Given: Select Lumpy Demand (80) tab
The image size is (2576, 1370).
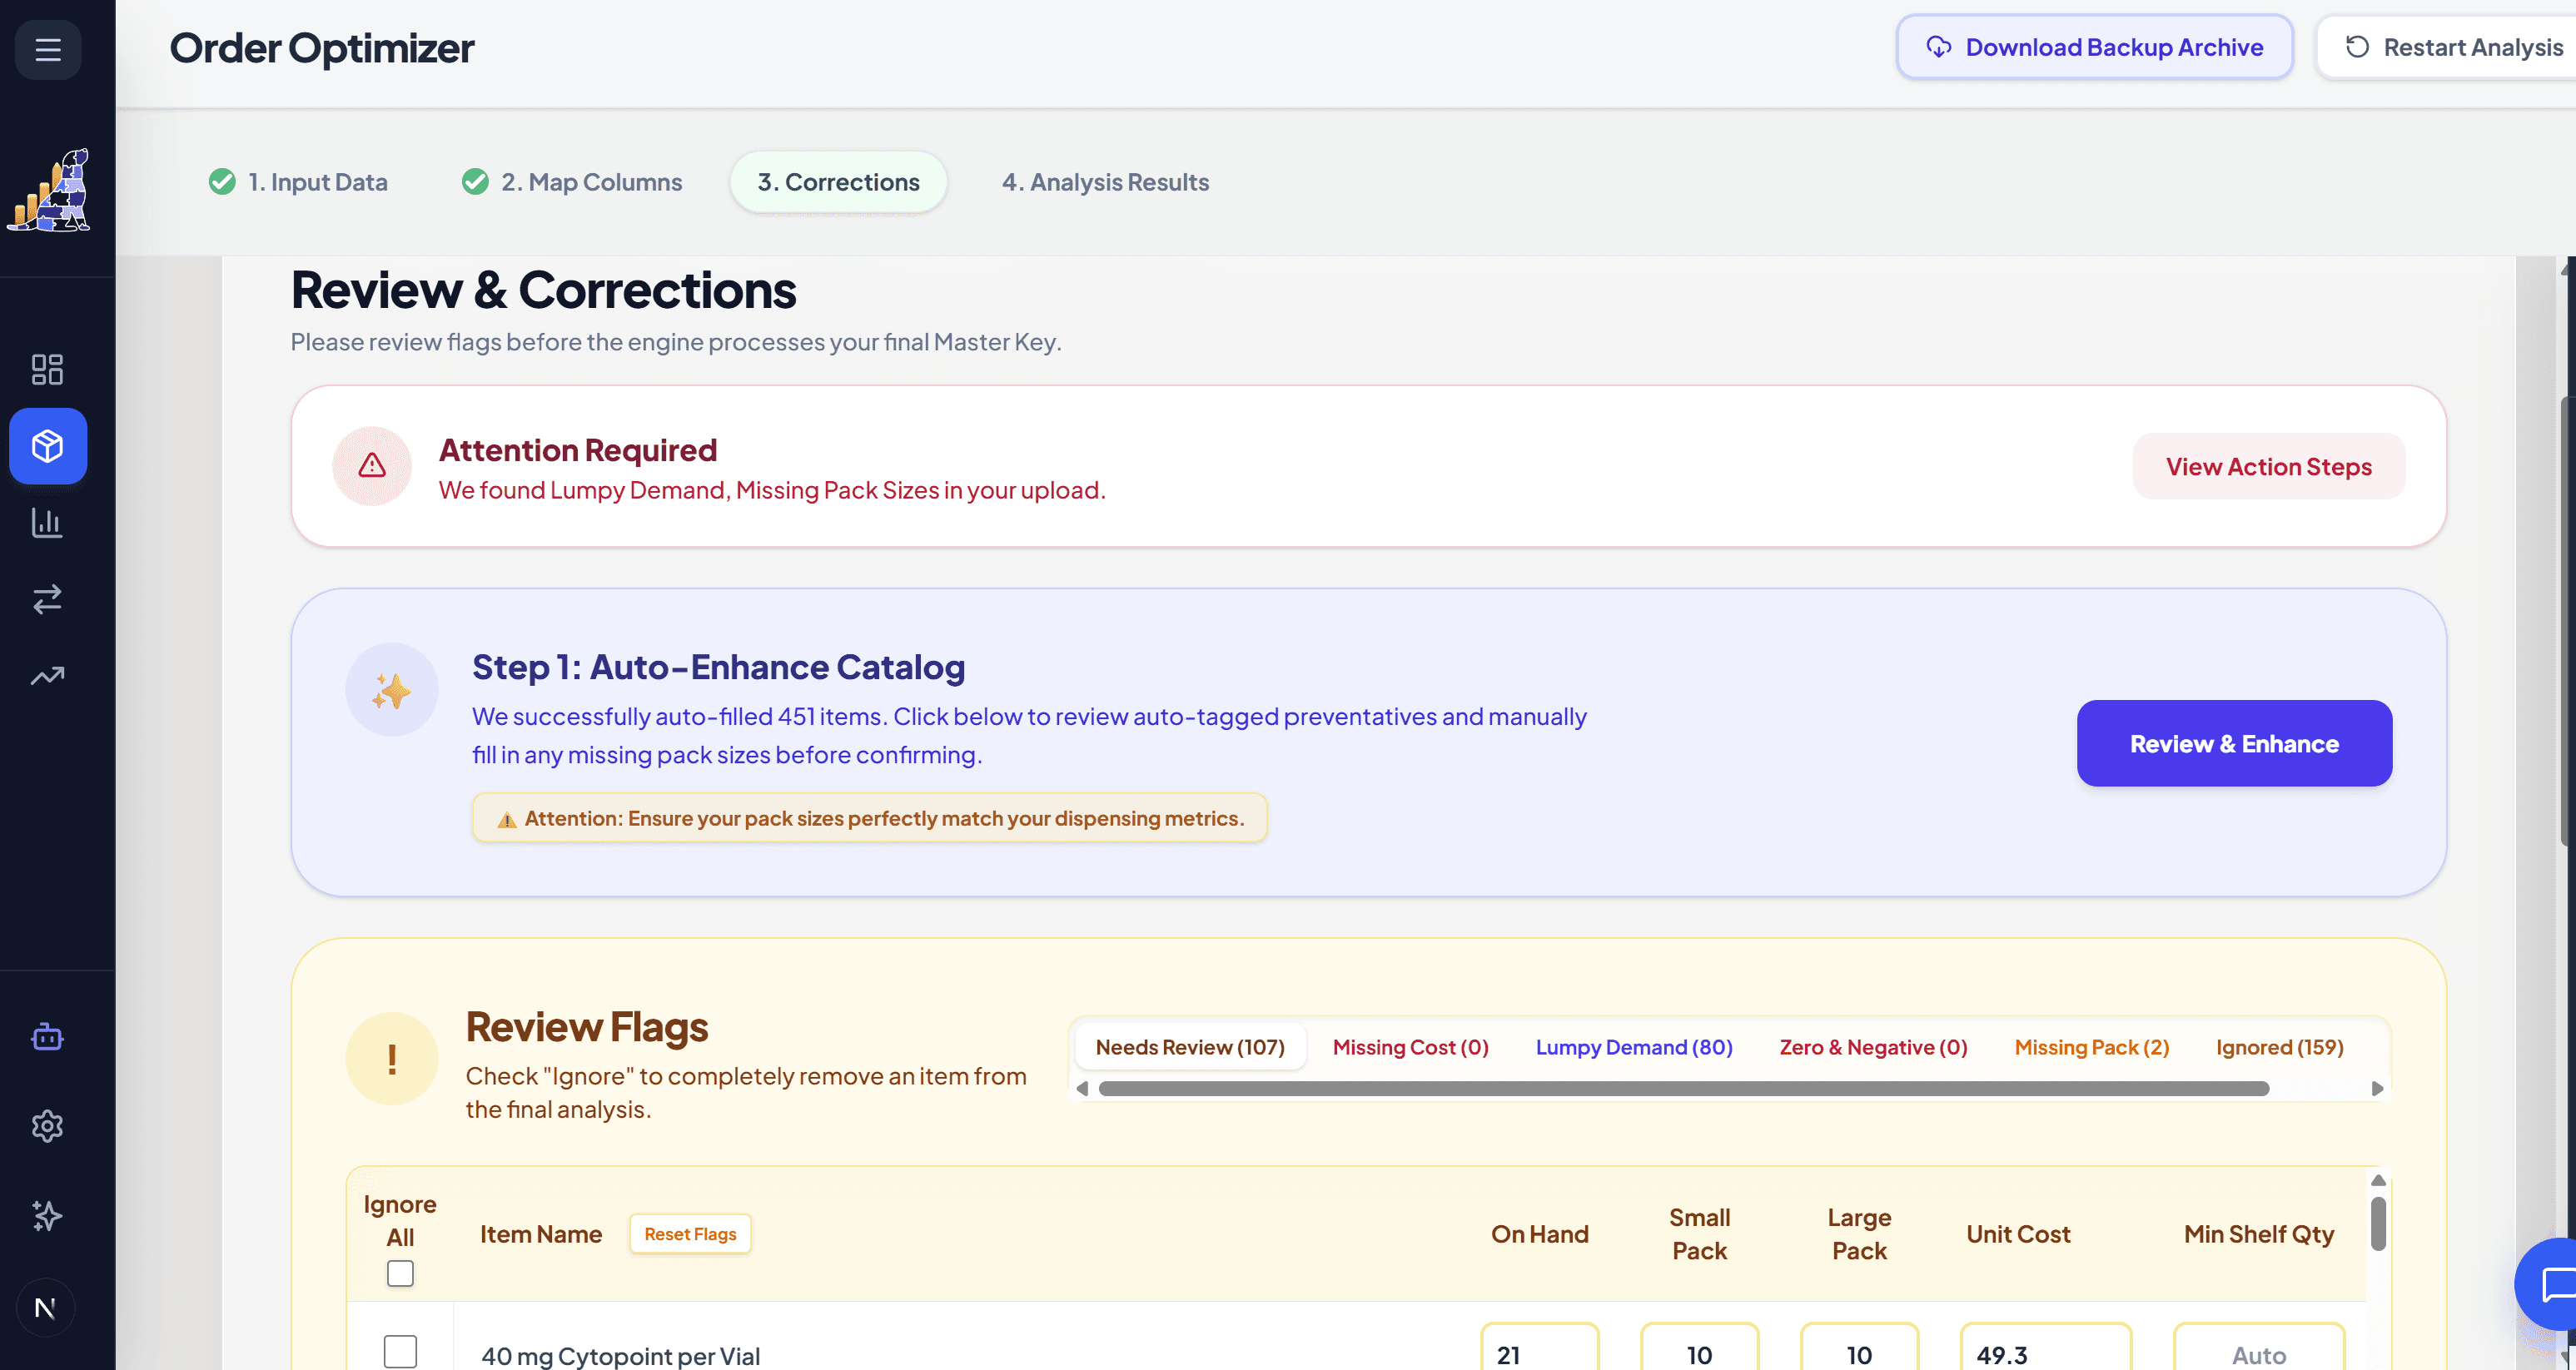Looking at the screenshot, I should 1634,1047.
